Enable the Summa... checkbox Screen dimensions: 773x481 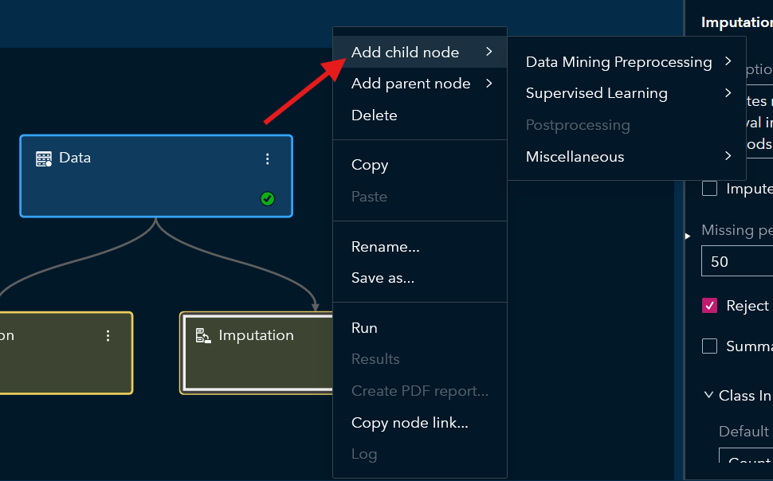pos(709,346)
